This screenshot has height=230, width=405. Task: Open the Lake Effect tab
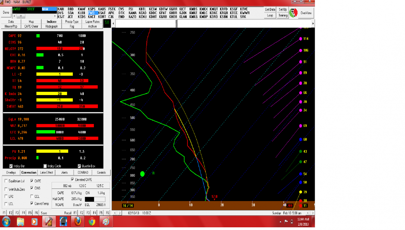47,172
